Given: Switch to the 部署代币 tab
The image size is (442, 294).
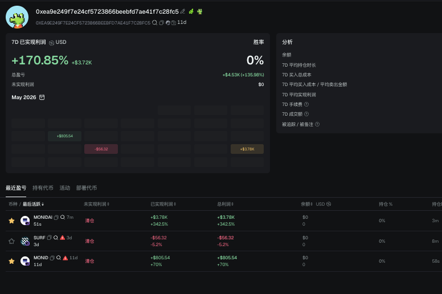Looking at the screenshot, I should [87, 187].
